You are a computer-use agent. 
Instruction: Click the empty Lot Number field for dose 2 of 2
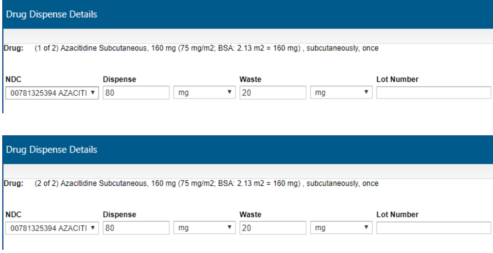tap(433, 228)
